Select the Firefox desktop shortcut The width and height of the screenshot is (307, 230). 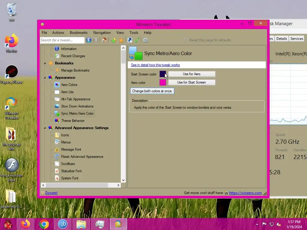(12, 43)
